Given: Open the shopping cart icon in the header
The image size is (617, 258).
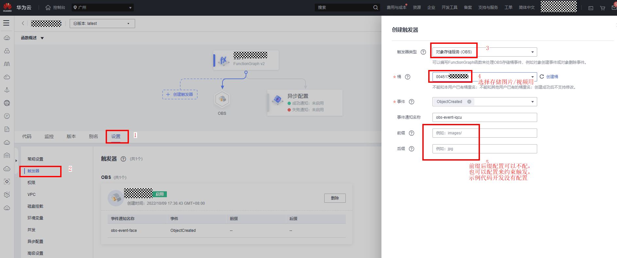Looking at the screenshot, I should pyautogui.click(x=603, y=8).
